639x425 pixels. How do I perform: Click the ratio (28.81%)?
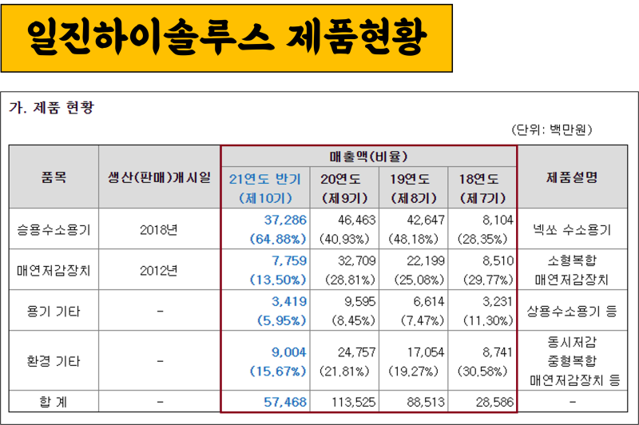350,280
